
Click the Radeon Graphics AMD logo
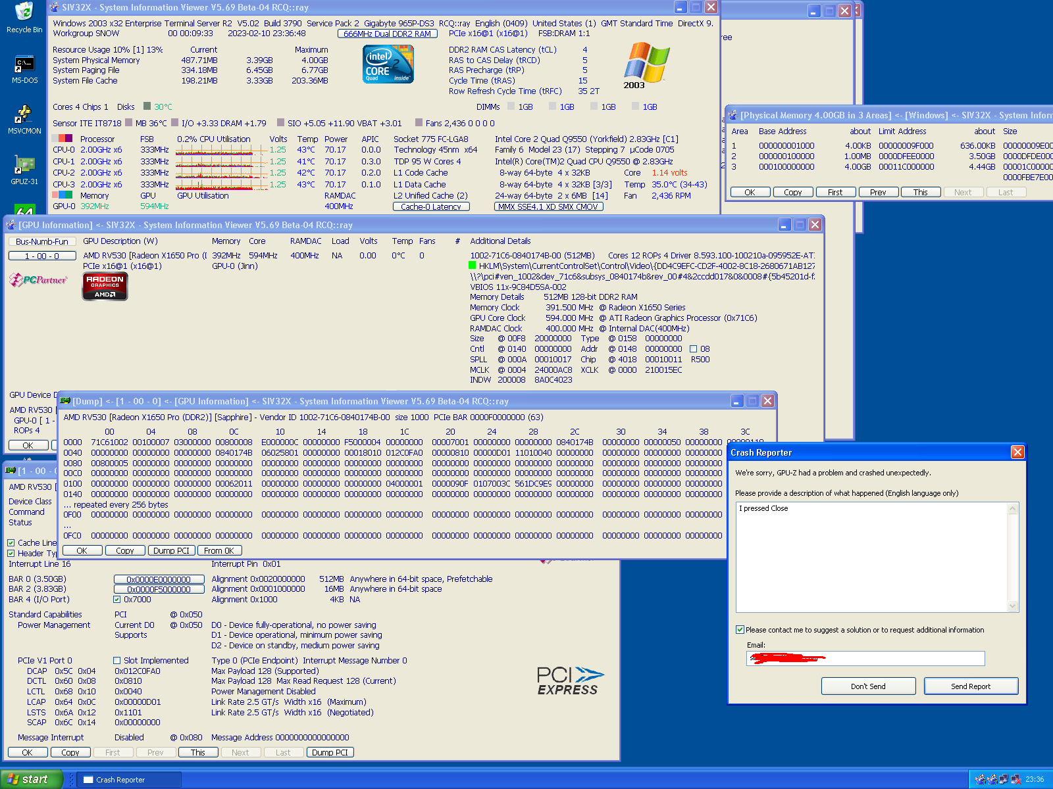pyautogui.click(x=105, y=287)
